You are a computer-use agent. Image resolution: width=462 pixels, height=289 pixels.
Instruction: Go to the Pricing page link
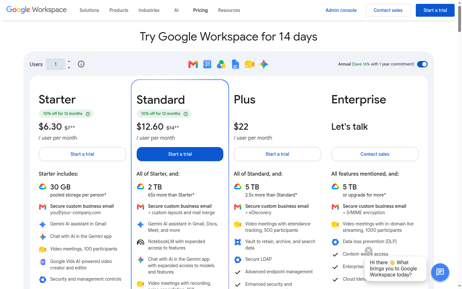(x=201, y=10)
